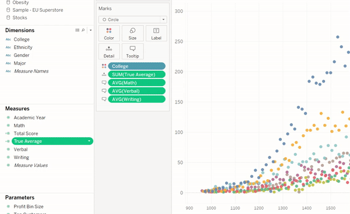Click the Abc icon next to Ethnicity

coord(8,47)
